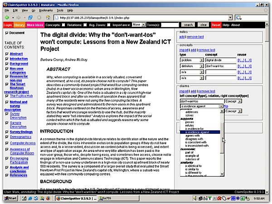
Task: Toggle the Concepts checkbox
Action: [63, 25]
